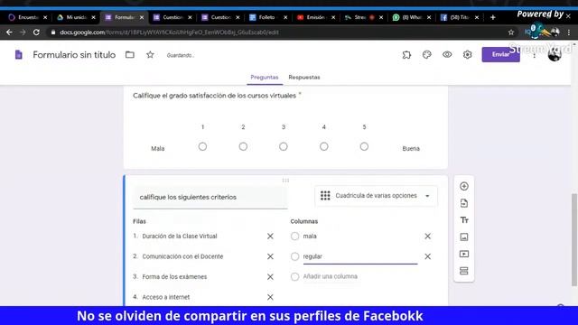Image resolution: width=578 pixels, height=325 pixels.
Task: Click the add image icon in side toolbar
Action: (463, 237)
